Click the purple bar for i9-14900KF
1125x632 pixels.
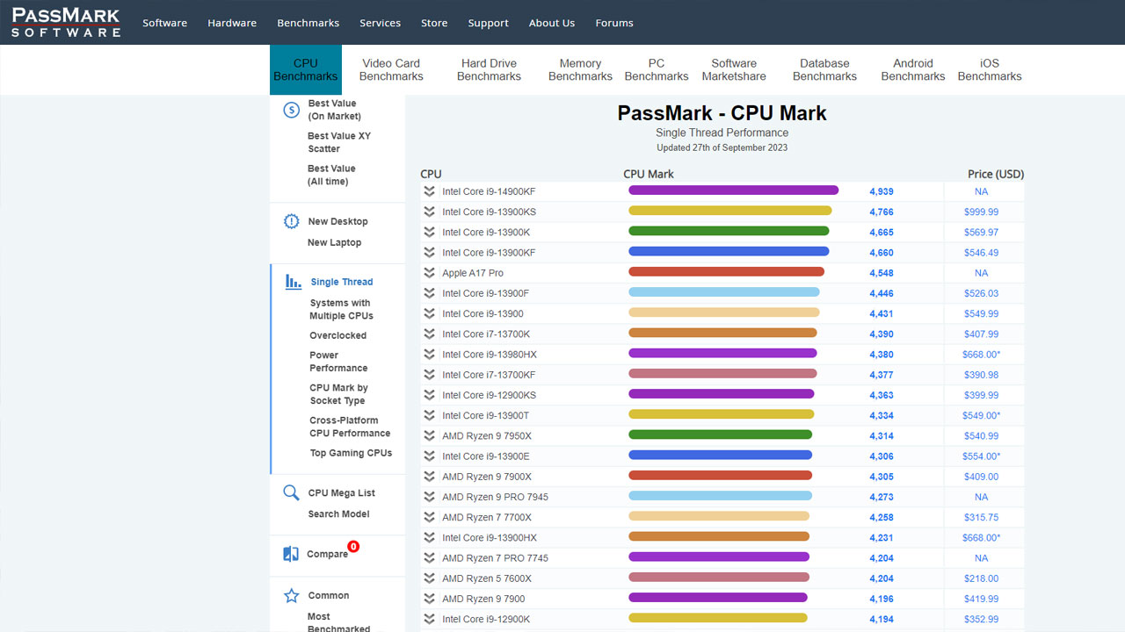[x=733, y=190]
